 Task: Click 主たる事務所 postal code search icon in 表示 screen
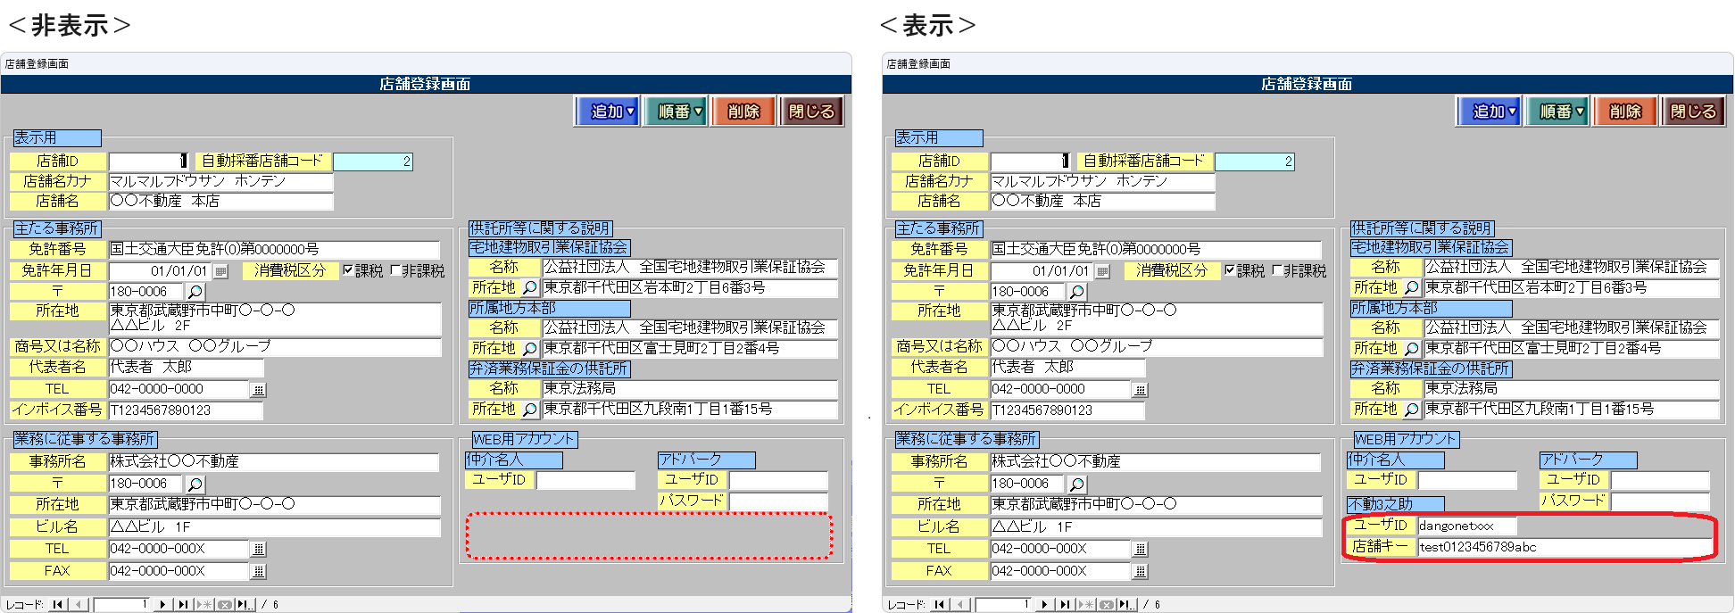pos(1077,292)
